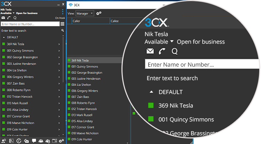Viewport: 261px width, 144px height.
Task: Click scroll-down arrow of phone panel contact list
Action: [x=63, y=135]
